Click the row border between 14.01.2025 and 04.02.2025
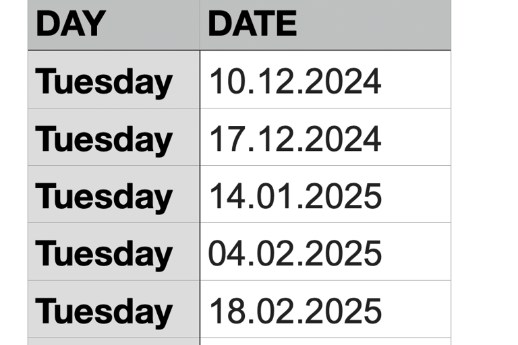The height and width of the screenshot is (345, 518). [325, 223]
